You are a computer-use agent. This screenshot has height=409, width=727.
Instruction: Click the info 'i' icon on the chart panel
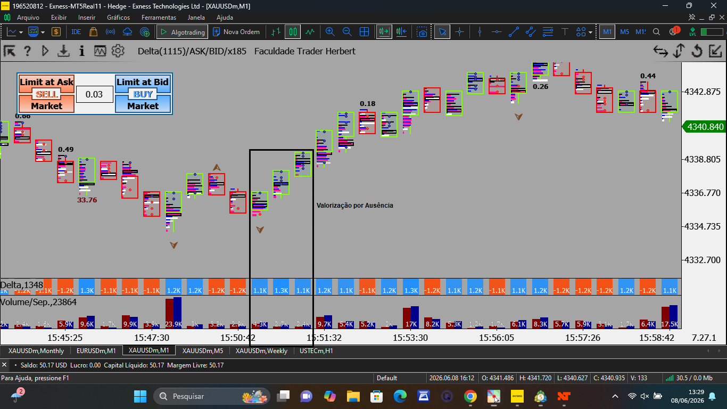81,51
